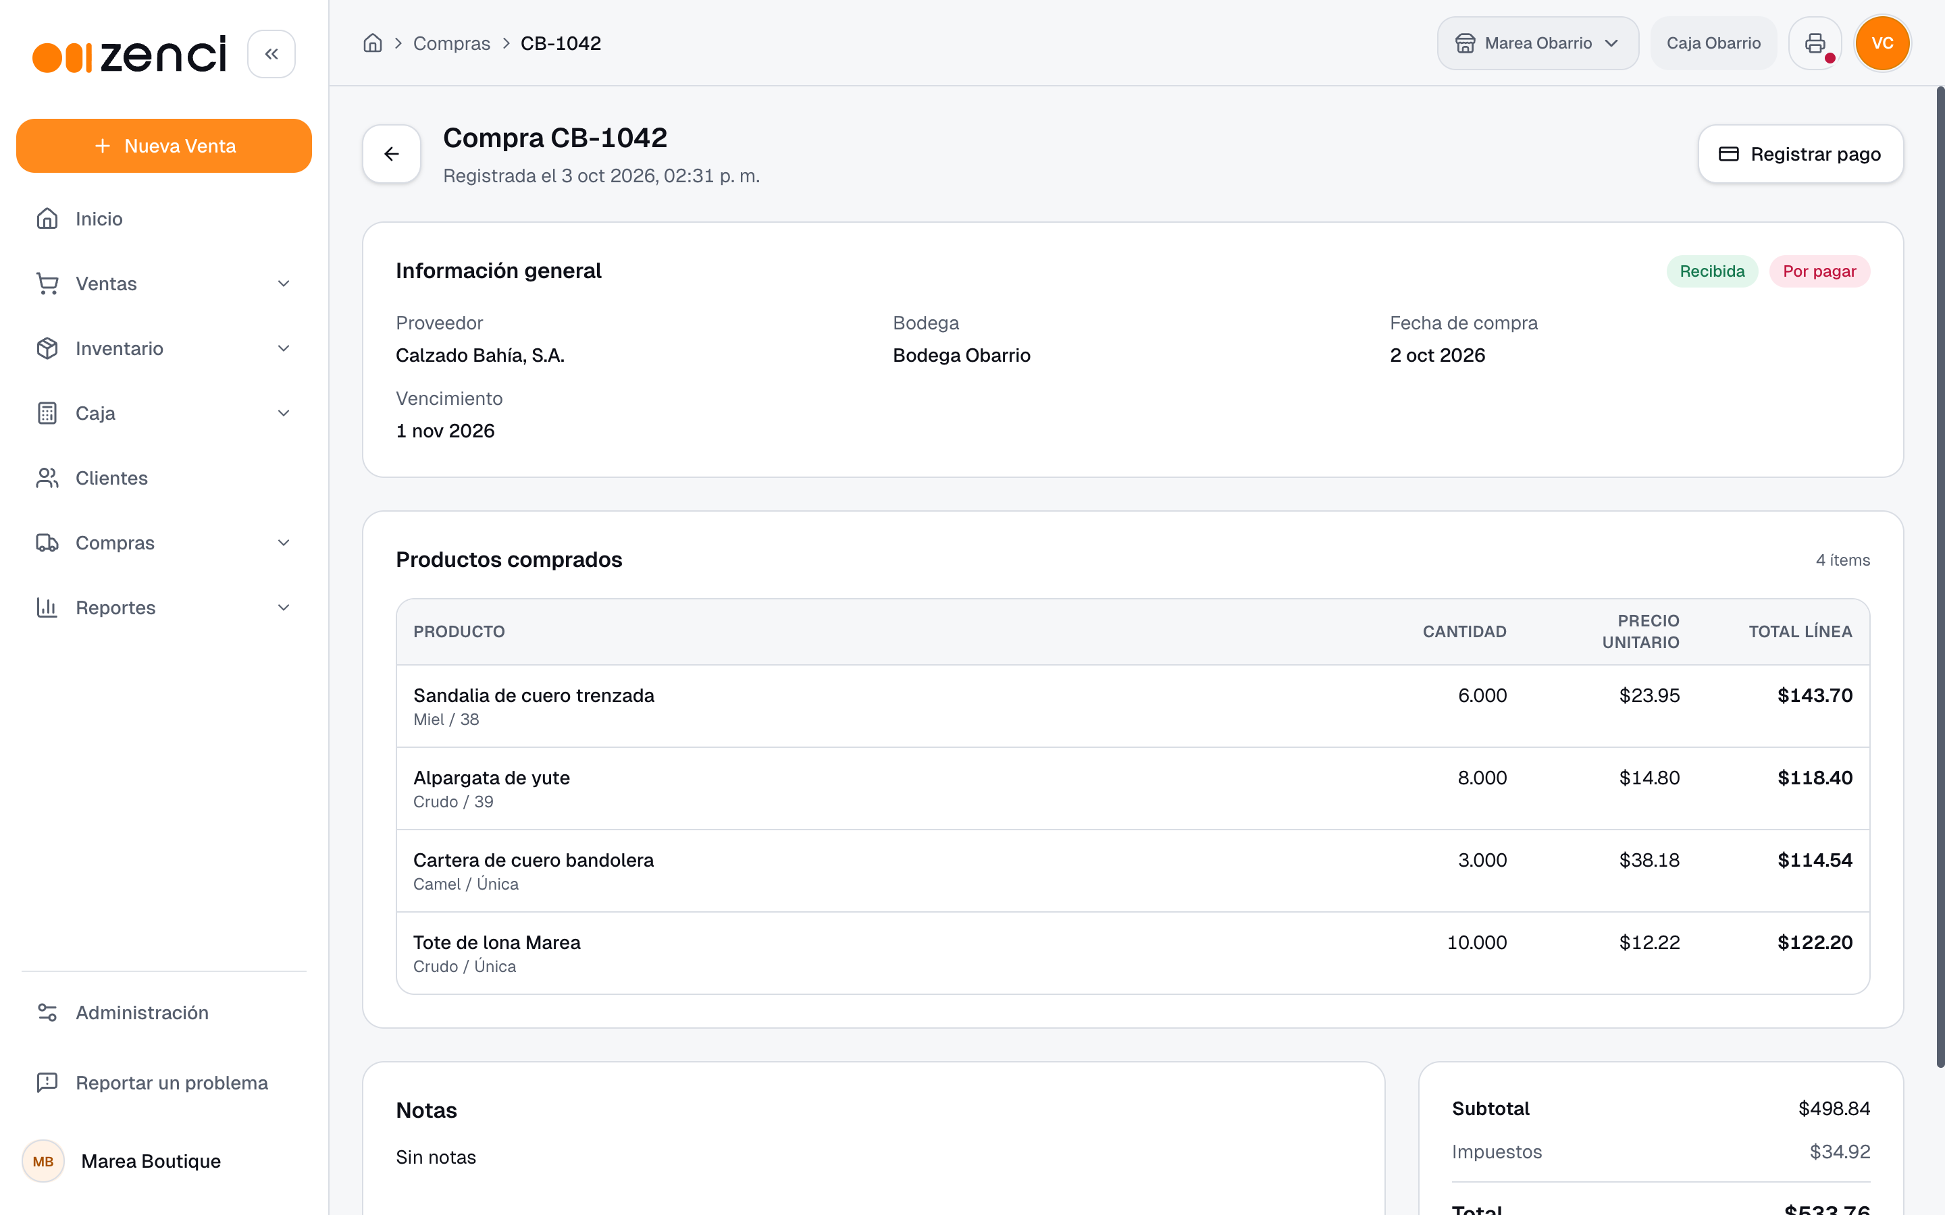Click the Reportes bar chart icon
This screenshot has height=1215, width=1945.
pos(47,607)
